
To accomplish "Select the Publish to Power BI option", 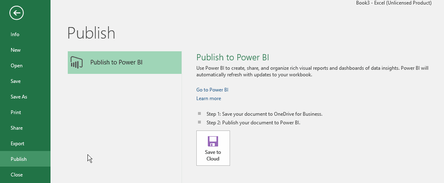I will click(x=124, y=62).
